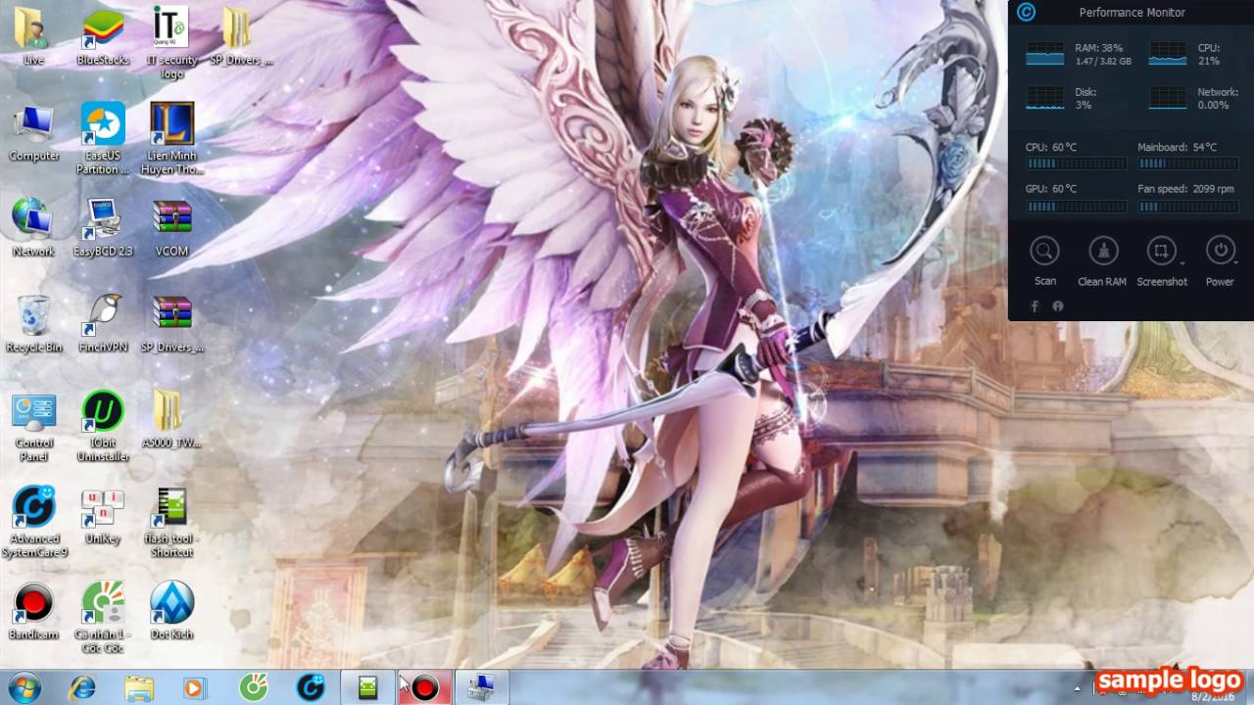Select the UniKey desktop shortcut
Viewport: 1254px width, 705px height.
point(103,516)
